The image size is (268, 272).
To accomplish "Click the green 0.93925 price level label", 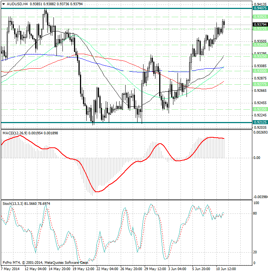I will pos(259,16).
